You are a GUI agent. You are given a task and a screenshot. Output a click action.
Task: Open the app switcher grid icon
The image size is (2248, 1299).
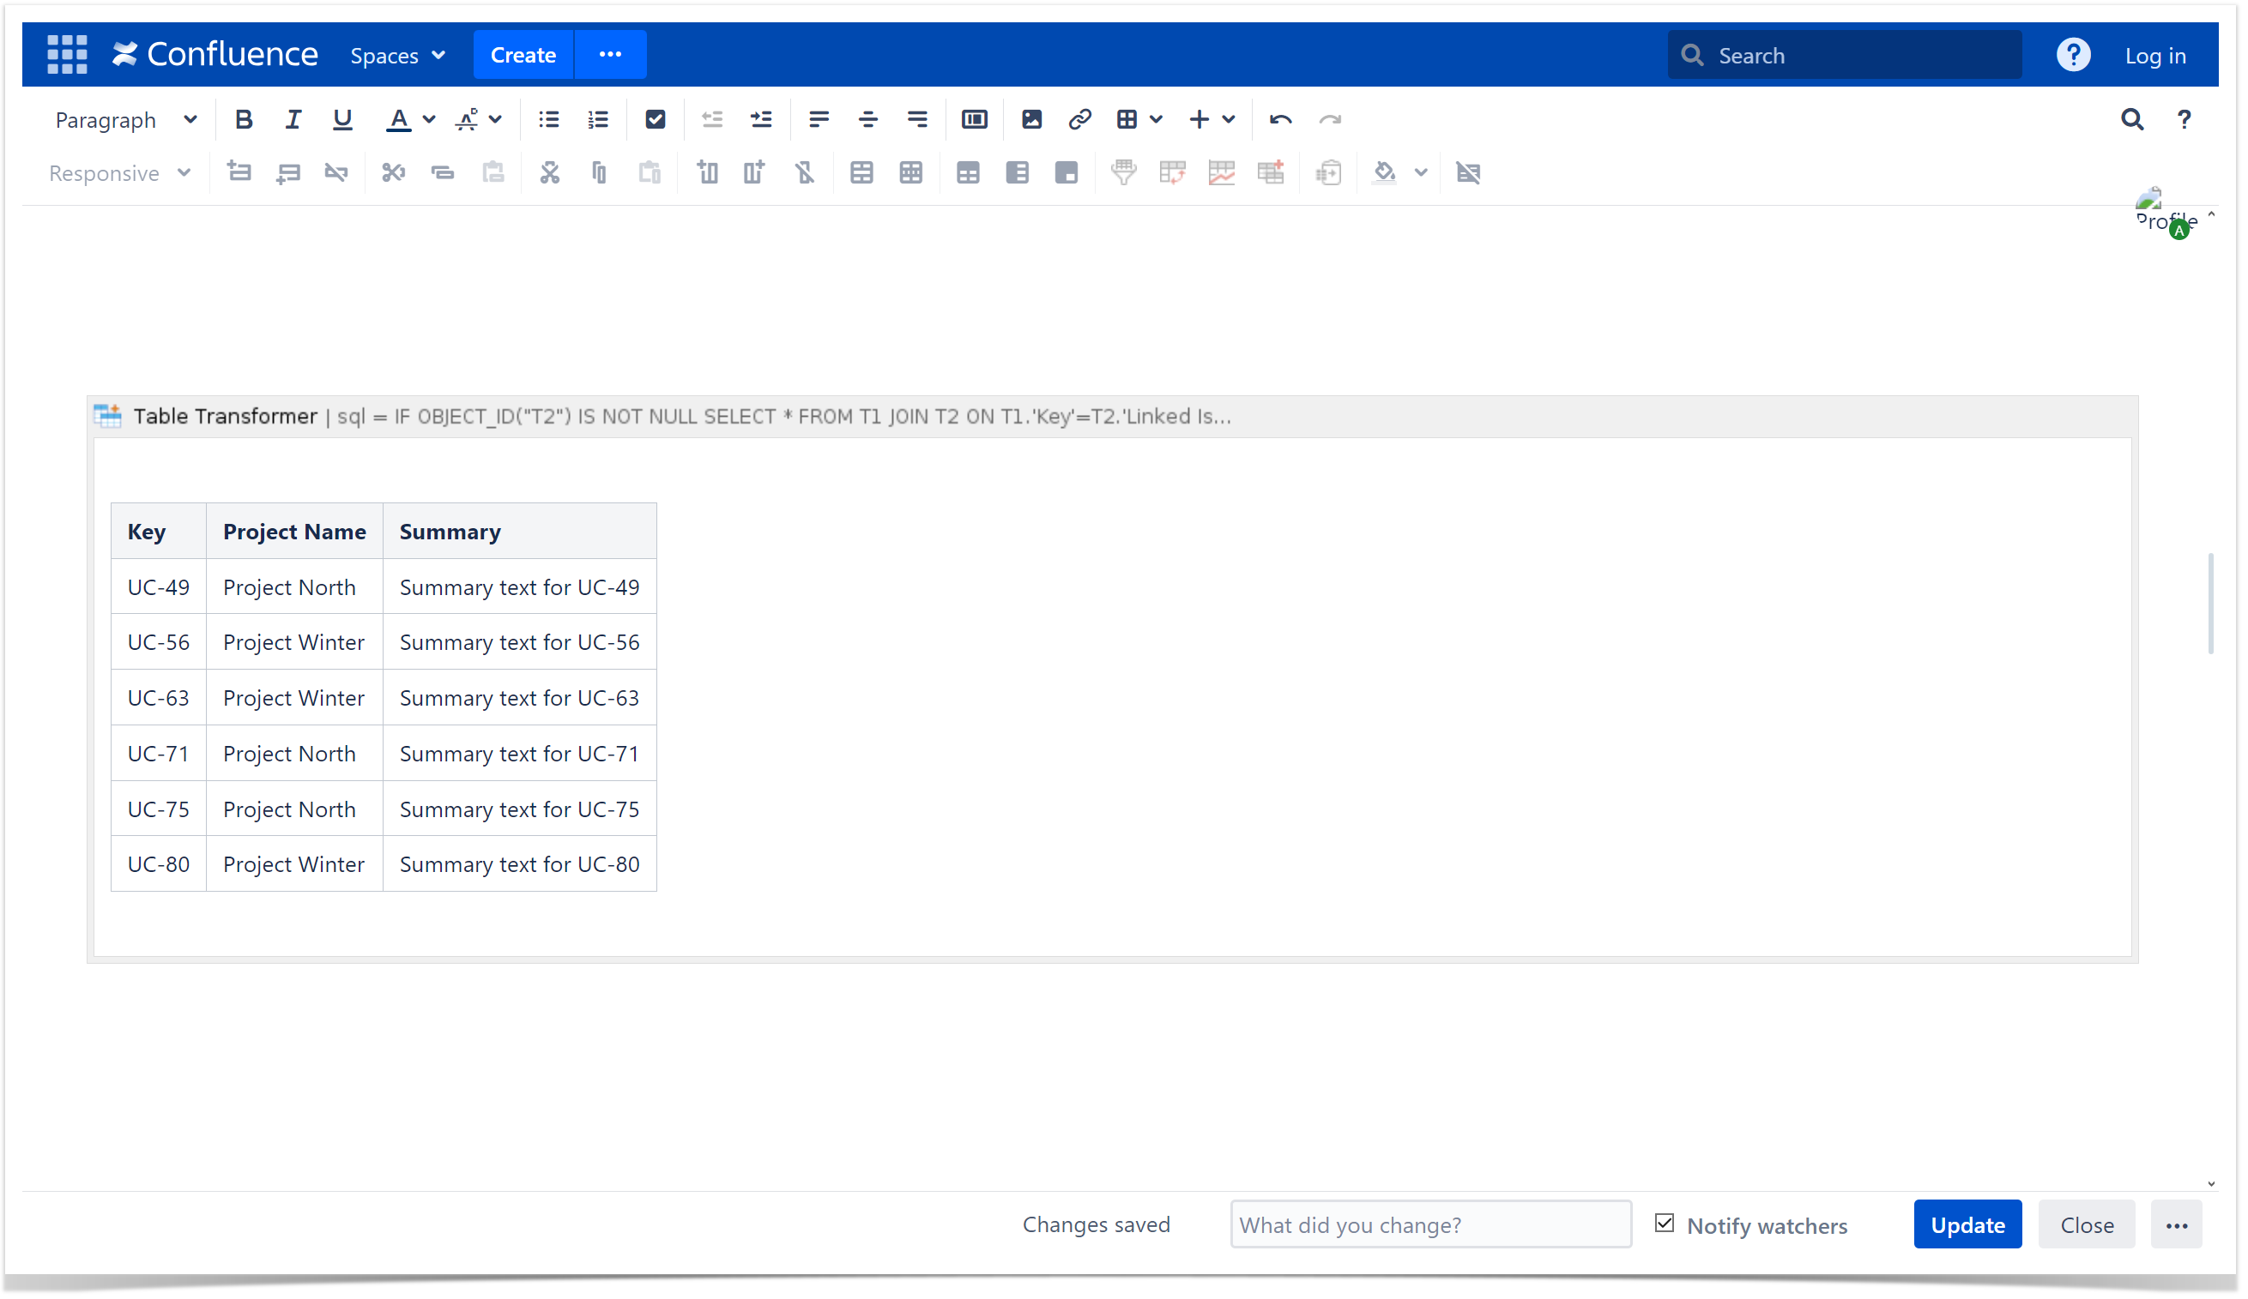click(67, 55)
